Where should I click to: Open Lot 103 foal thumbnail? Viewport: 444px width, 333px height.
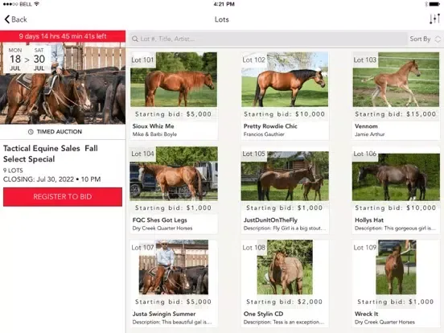(x=396, y=80)
